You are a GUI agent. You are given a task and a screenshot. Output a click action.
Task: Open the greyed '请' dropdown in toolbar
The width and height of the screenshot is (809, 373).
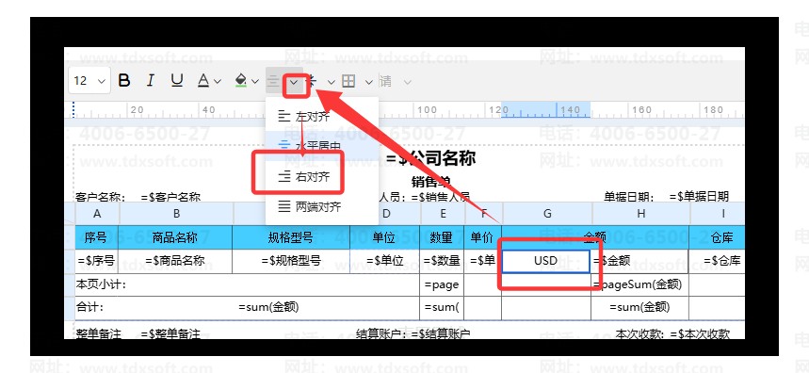[396, 81]
